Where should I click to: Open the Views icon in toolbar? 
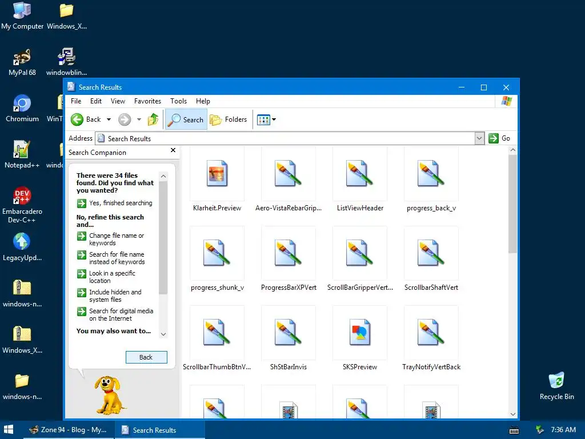coord(263,119)
